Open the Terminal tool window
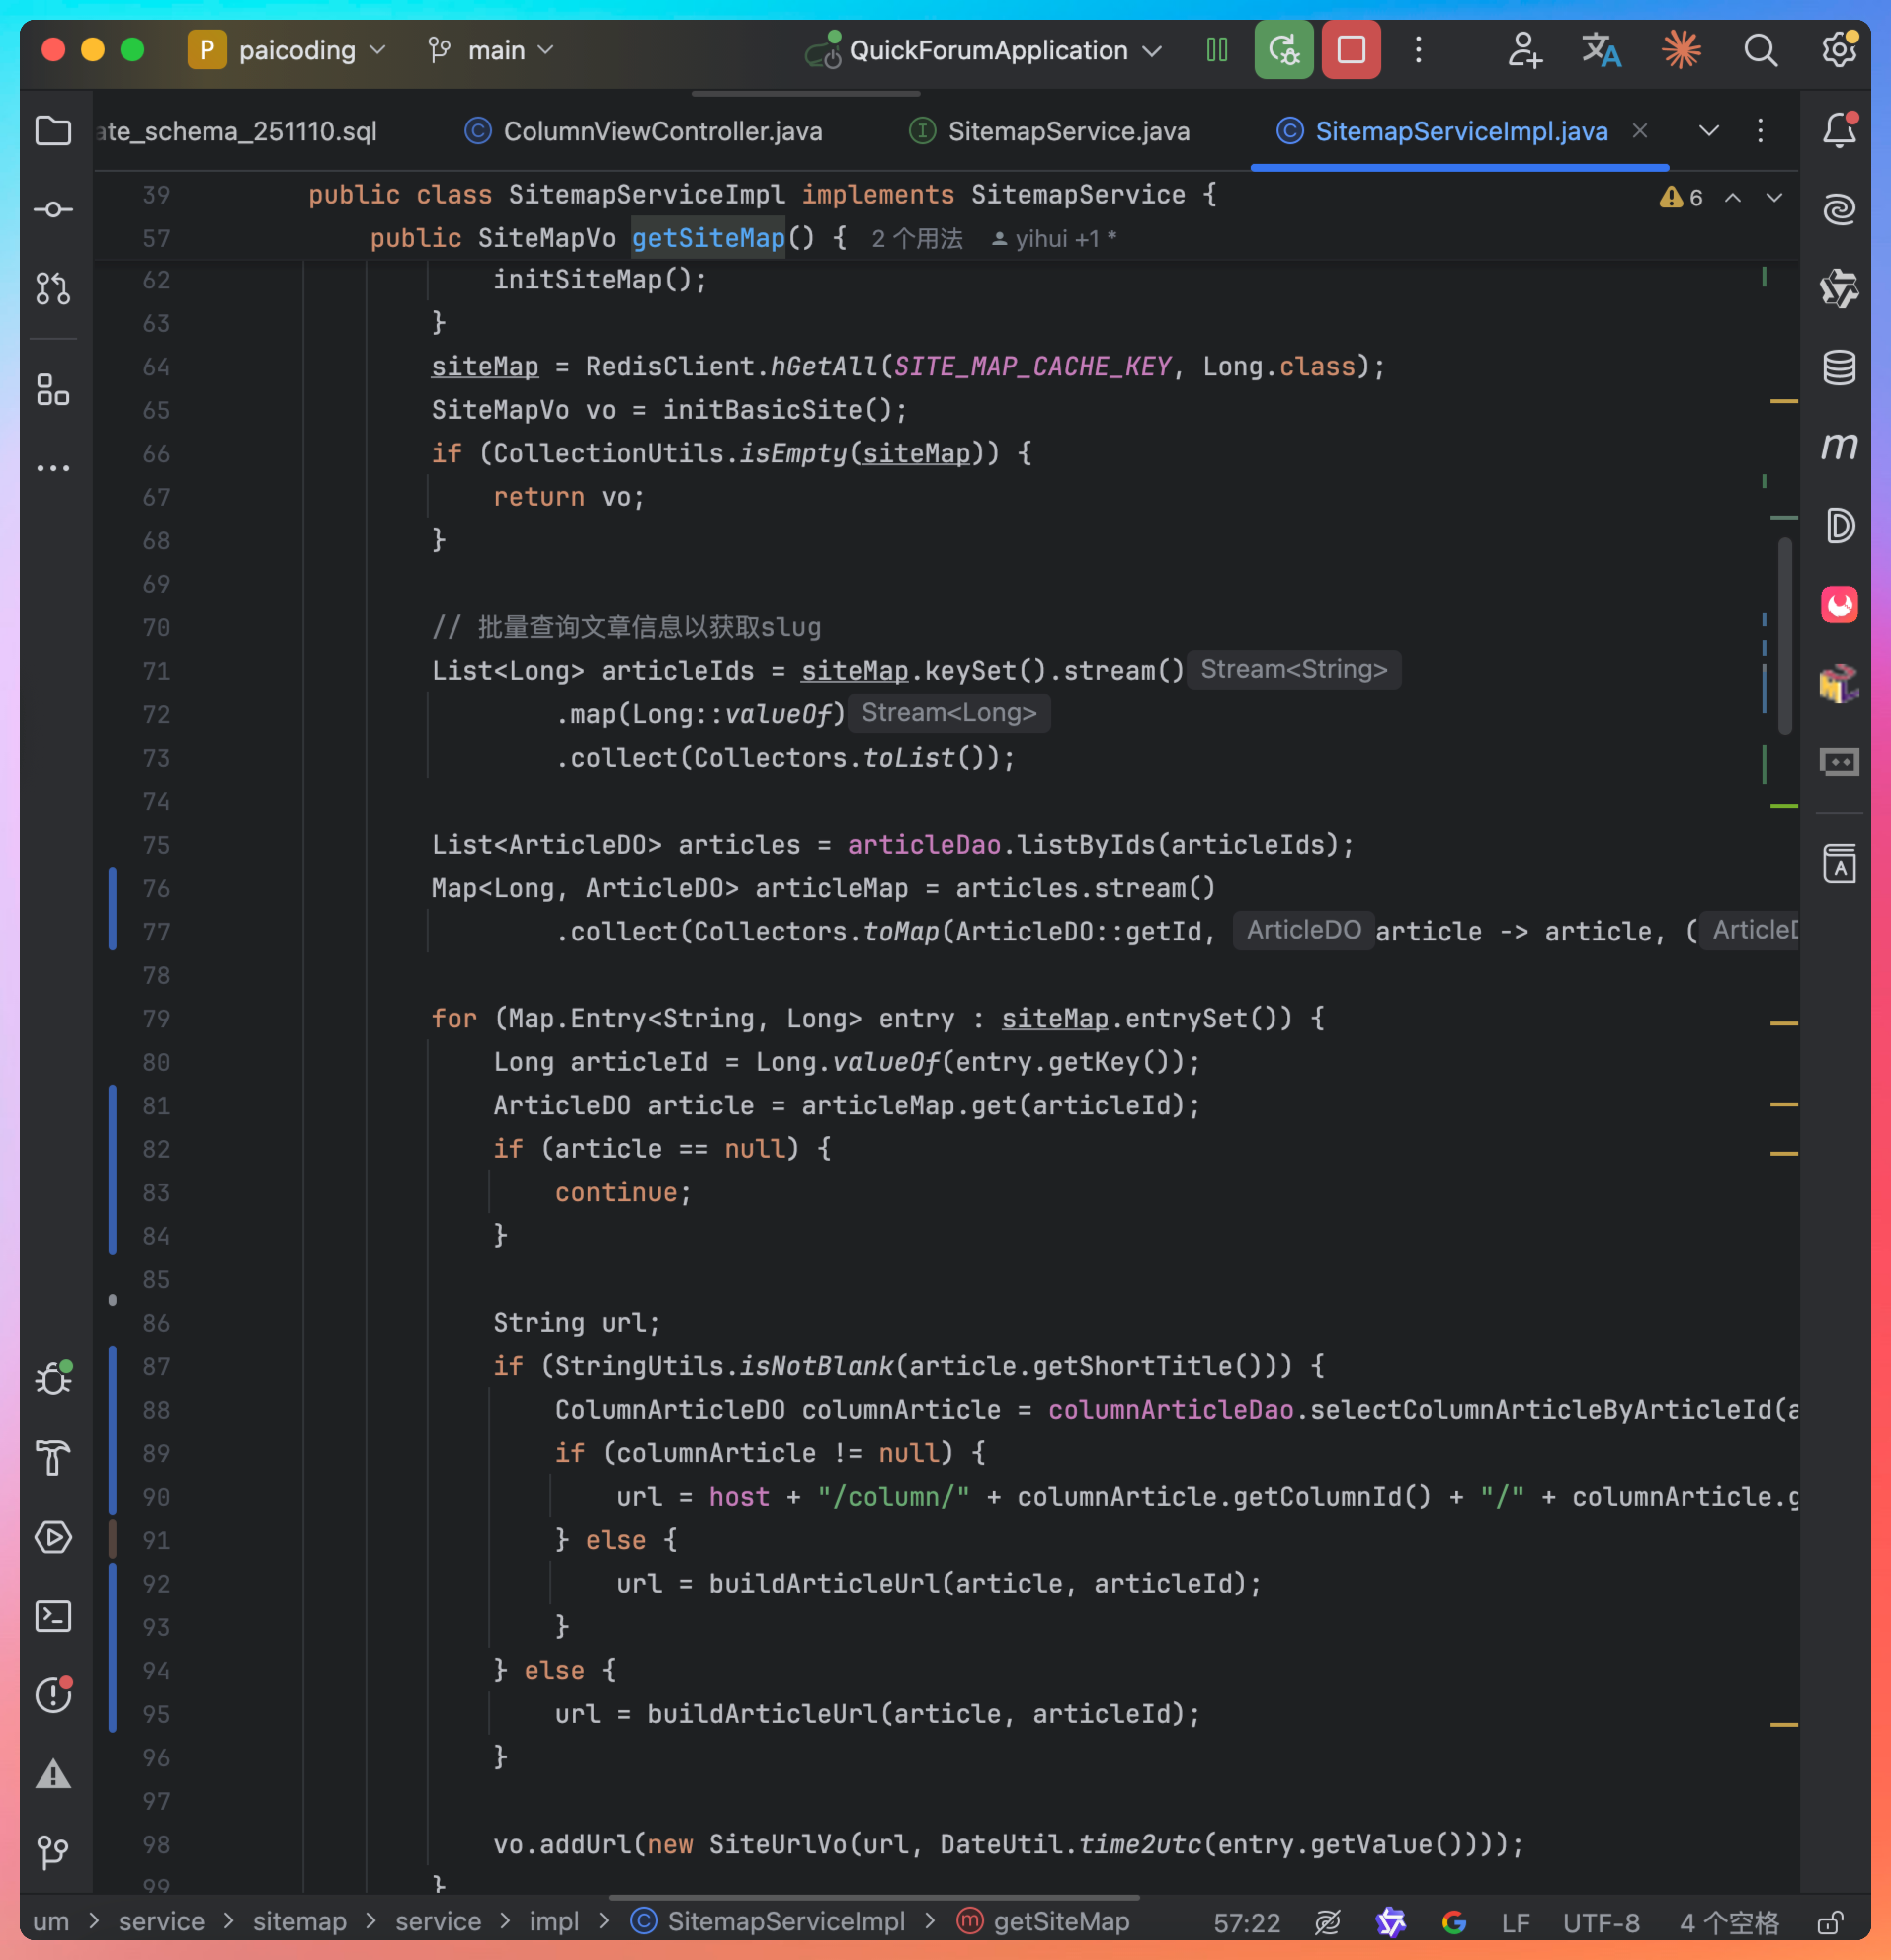 [x=53, y=1616]
